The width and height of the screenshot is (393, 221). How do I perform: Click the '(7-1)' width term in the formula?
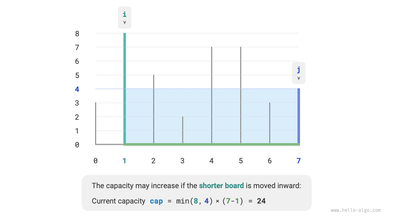[233, 201]
